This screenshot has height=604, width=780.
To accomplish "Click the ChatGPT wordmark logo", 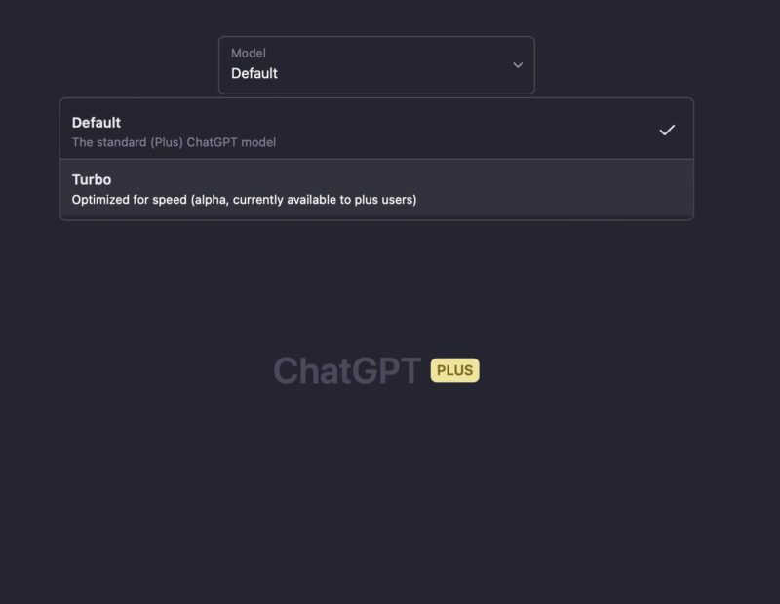I will point(348,371).
